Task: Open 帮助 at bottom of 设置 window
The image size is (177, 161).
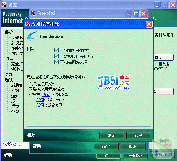Action: (8, 155)
